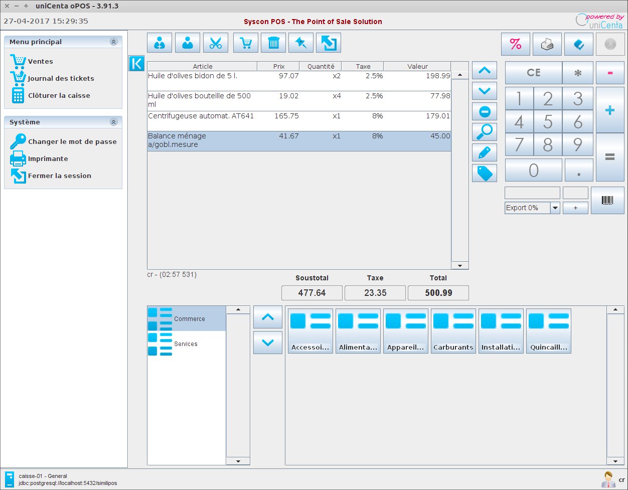This screenshot has width=628, height=490.
Task: Select the Carburants product category
Action: pyautogui.click(x=453, y=331)
